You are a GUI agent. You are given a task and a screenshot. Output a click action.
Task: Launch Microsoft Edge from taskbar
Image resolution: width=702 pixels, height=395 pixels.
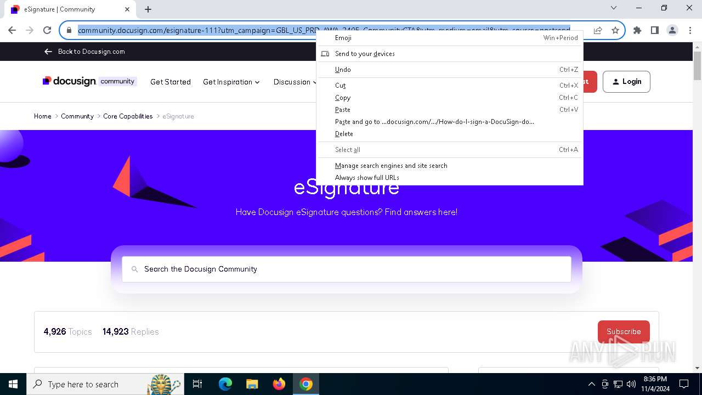click(225, 384)
